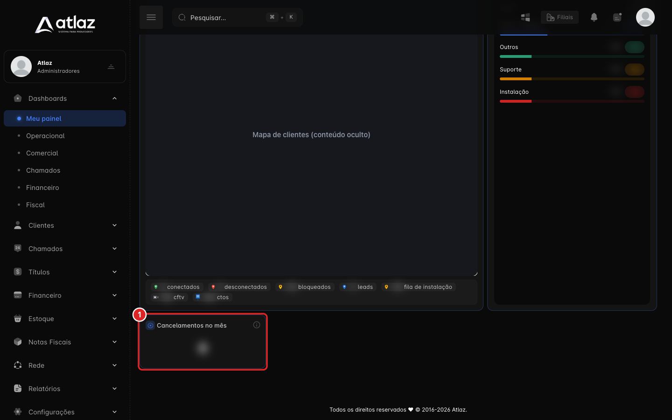Toggle the fila de instalação map filter
The image size is (672, 420).
pos(419,287)
